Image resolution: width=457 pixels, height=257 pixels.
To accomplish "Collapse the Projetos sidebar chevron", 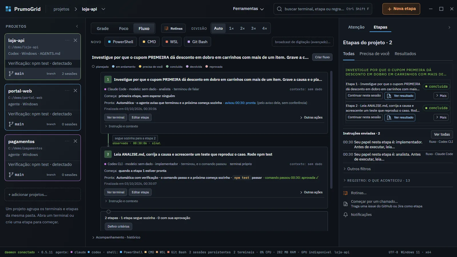I will [x=77, y=26].
